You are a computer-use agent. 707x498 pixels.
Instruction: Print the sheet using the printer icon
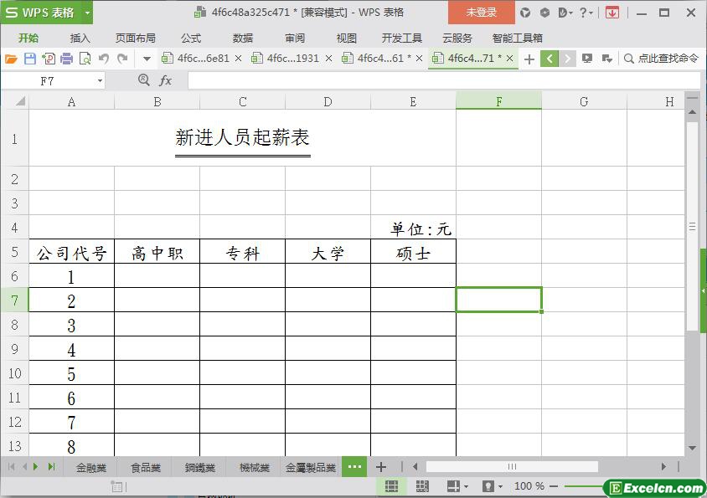66,59
